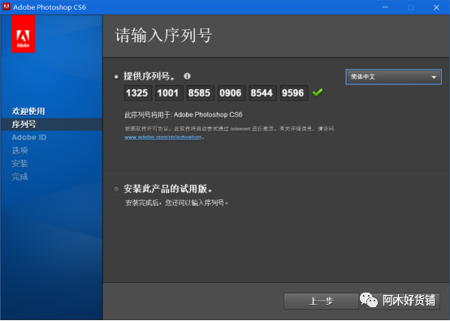Viewport: 450px width, 321px height.
Task: Click the serial number field containing 8544
Action: tap(263, 93)
